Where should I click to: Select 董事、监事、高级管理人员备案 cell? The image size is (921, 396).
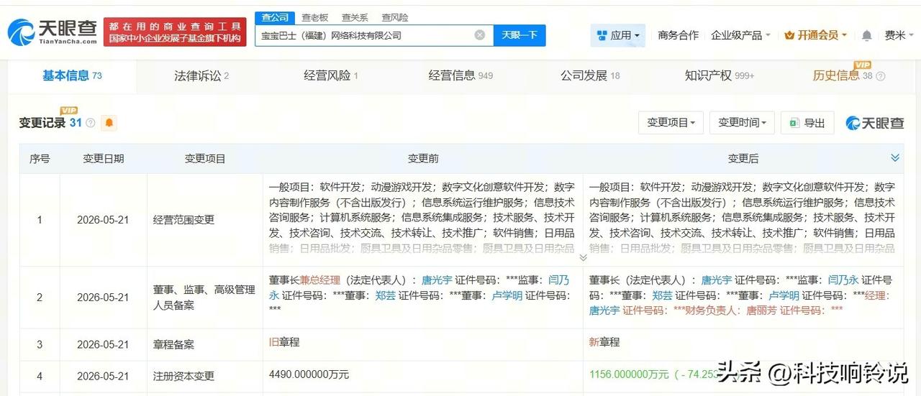tap(204, 298)
